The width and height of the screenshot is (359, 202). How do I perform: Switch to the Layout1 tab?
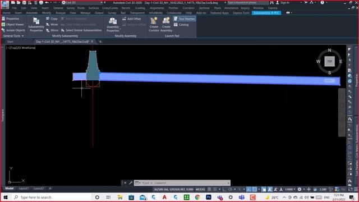[24, 189]
